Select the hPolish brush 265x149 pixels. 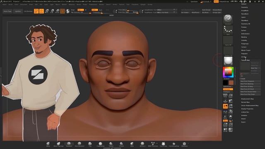point(121,144)
